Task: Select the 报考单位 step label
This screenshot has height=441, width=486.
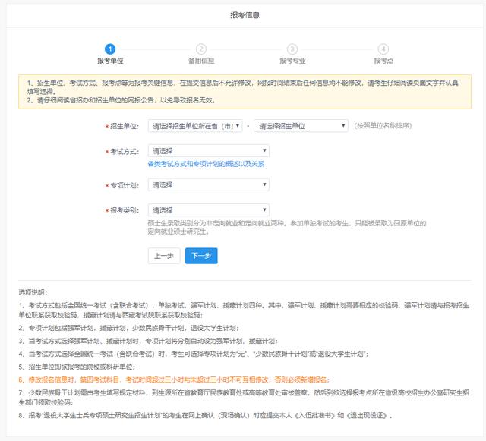Action: tap(110, 61)
